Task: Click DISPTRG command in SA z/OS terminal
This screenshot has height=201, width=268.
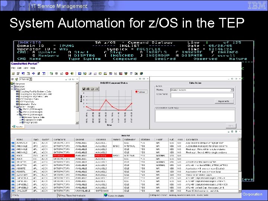Action: pyautogui.click(x=84, y=55)
